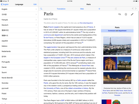Edit article with pencil icon
The width and height of the screenshot is (139, 104).
[132, 14]
